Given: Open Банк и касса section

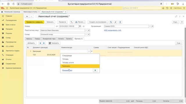Looking at the screenshot, I should 10,25.
